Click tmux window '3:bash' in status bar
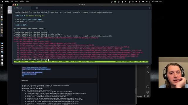The image size is (188, 105). coord(43,62)
